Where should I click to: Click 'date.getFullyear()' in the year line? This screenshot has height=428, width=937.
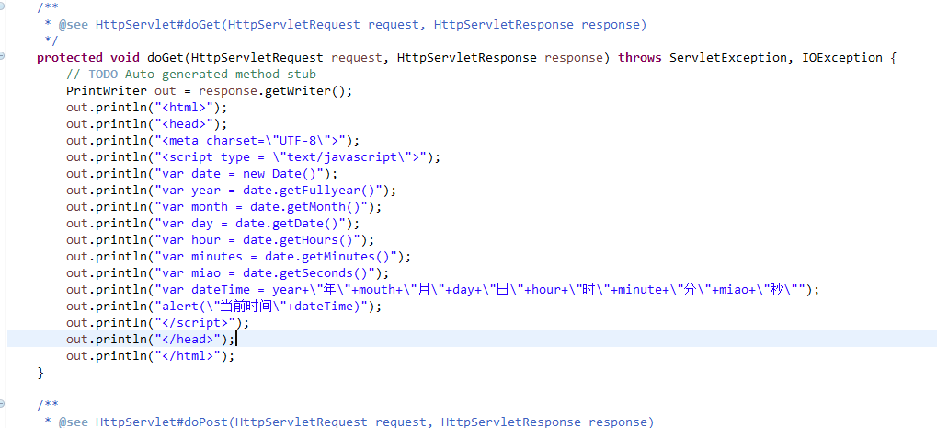(x=309, y=191)
